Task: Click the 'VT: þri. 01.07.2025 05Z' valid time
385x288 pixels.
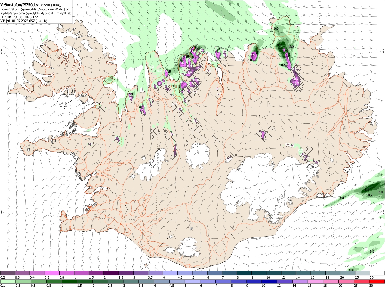Action: [18, 21]
